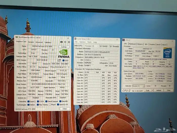The image size is (177, 133).
Task: Click the Core #9 load value 22%
Action: click(x=115, y=102)
